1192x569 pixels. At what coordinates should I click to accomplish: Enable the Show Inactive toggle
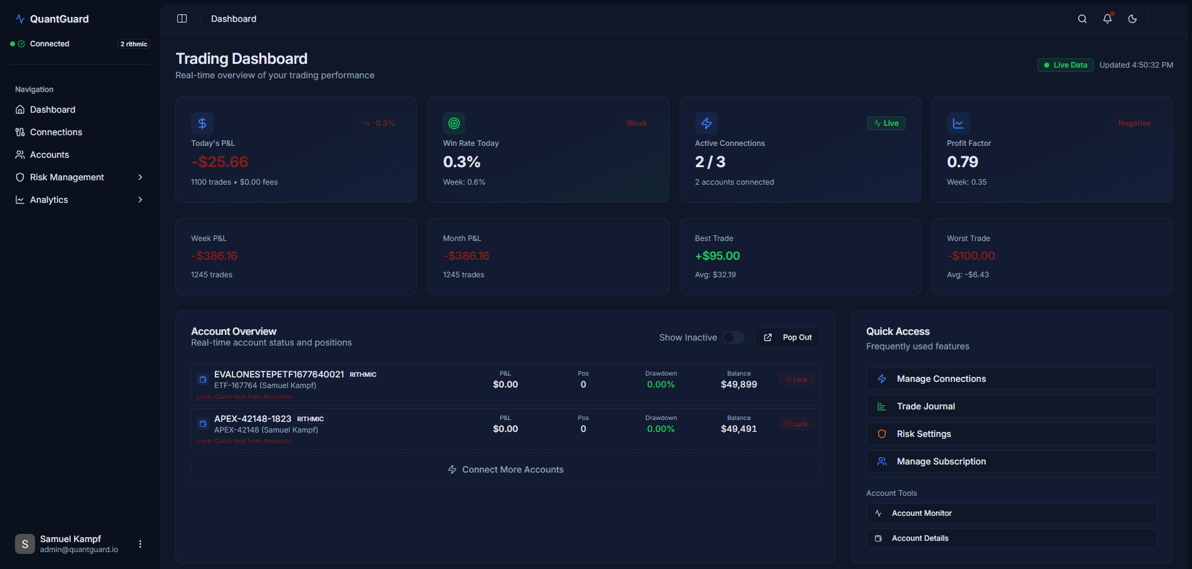point(733,337)
